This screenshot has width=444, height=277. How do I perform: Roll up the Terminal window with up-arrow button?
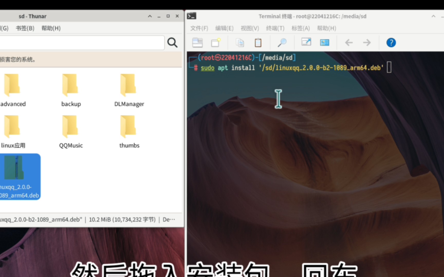click(x=433, y=16)
